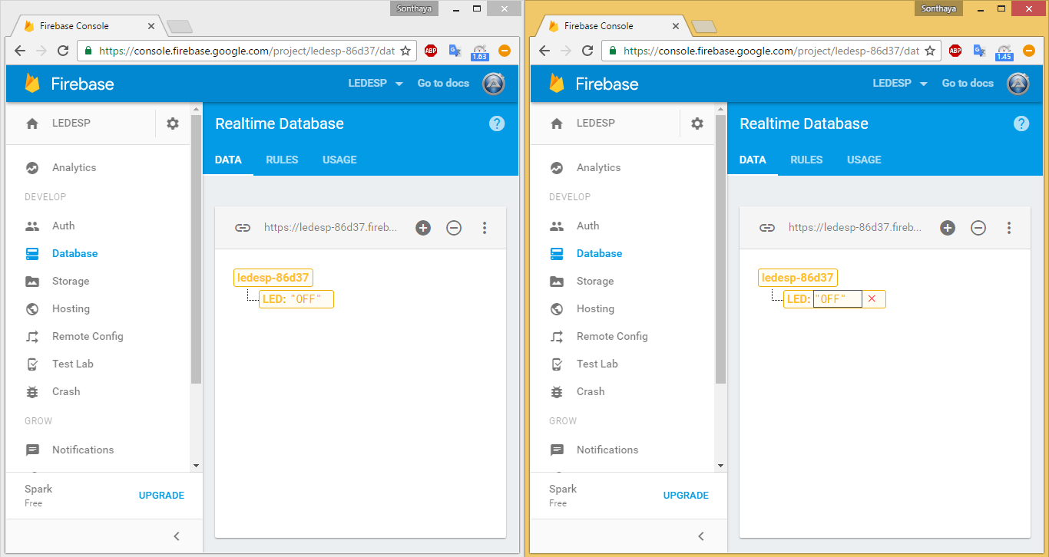Open Notifications in right window sidebar

[623, 450]
